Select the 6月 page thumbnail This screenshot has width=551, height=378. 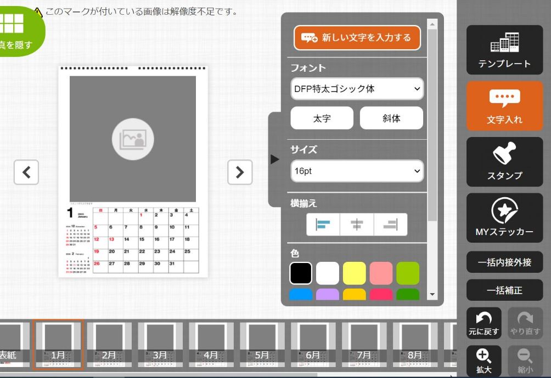[x=313, y=345]
